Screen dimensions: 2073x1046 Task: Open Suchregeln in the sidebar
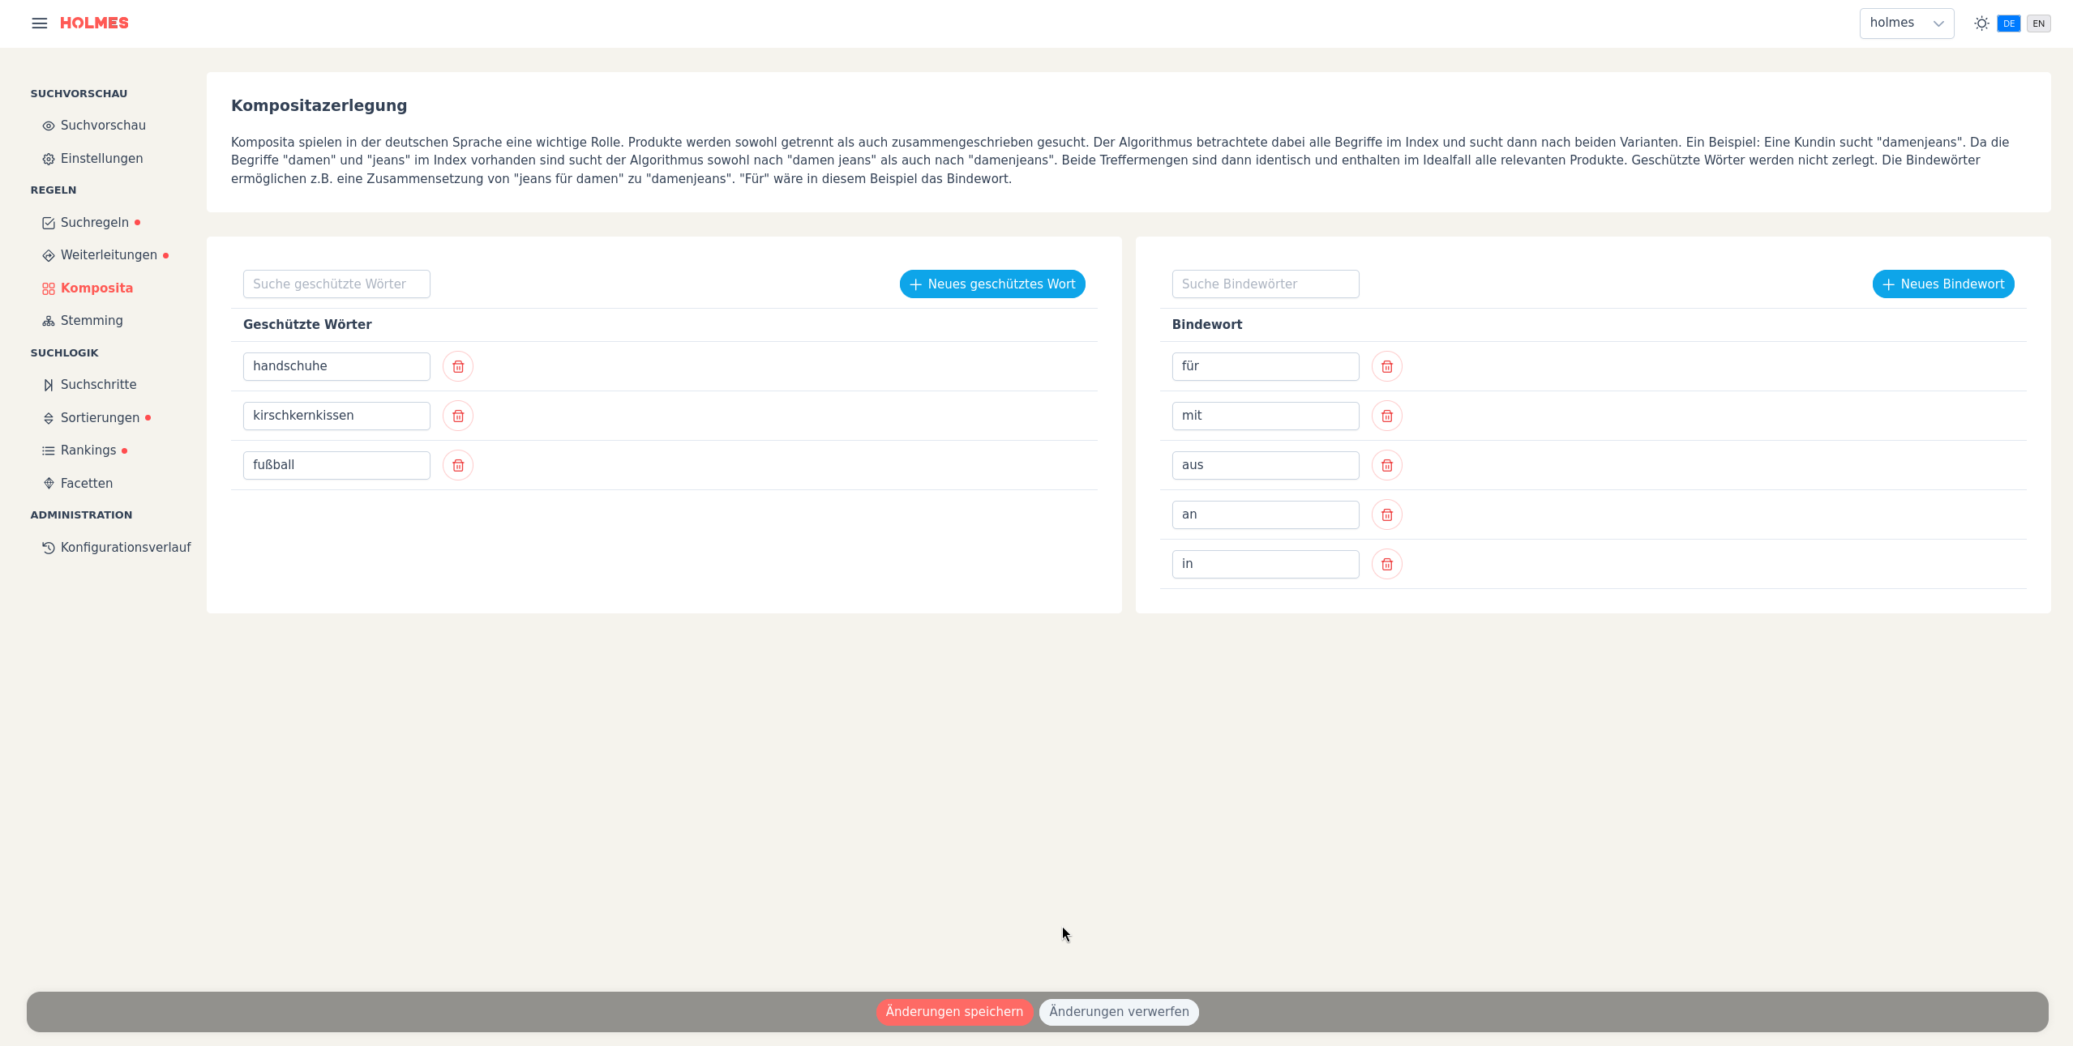click(x=94, y=223)
